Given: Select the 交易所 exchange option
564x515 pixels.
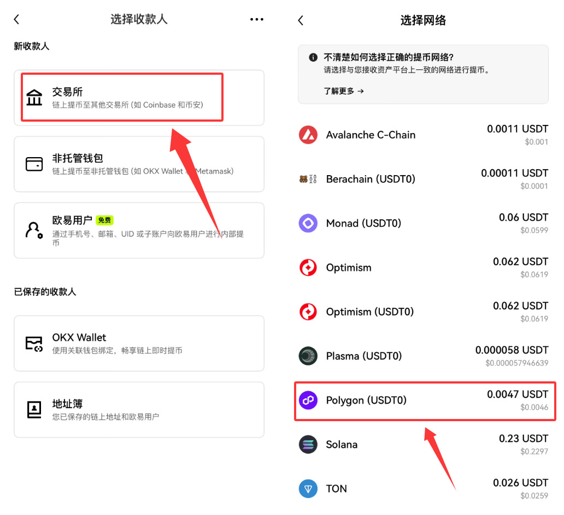Looking at the screenshot, I should click(121, 97).
